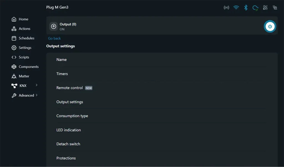The height and width of the screenshot is (167, 284).
Task: Open the LED indication setting
Action: click(69, 130)
